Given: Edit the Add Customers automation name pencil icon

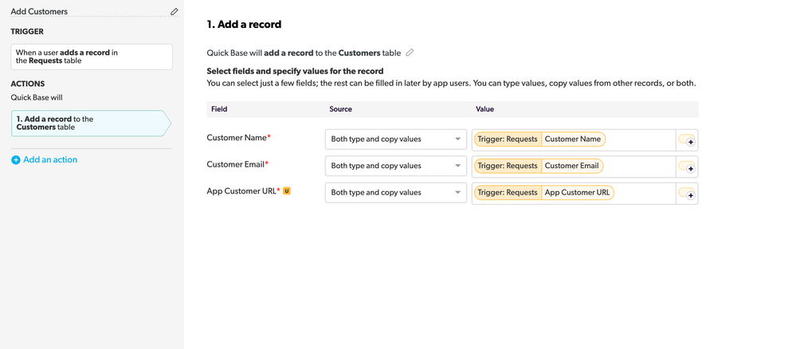Looking at the screenshot, I should (174, 11).
